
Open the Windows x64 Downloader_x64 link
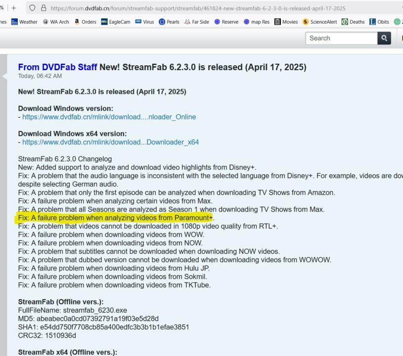tap(110, 142)
